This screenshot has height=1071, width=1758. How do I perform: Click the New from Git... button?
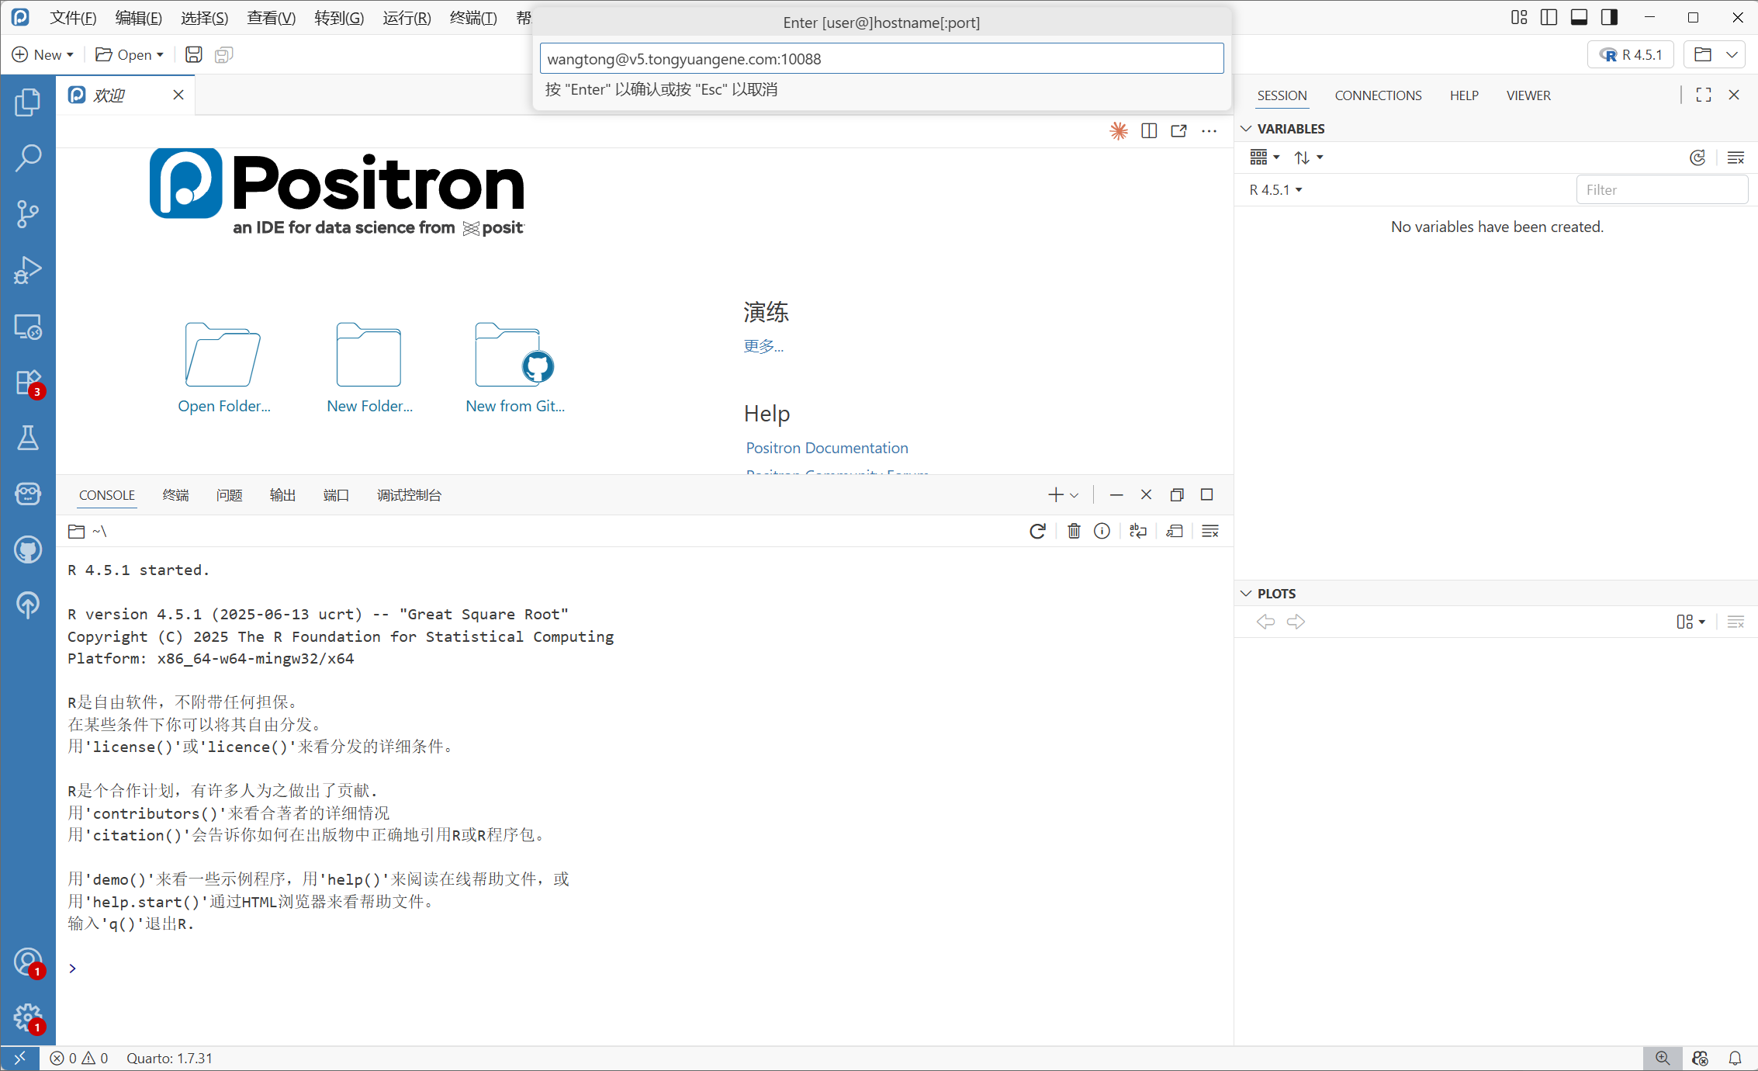(x=515, y=367)
